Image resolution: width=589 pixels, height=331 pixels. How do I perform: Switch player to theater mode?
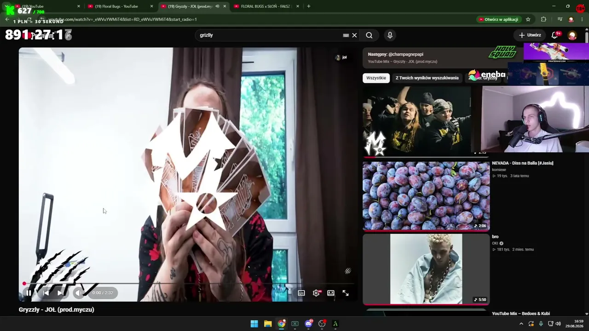coord(331,293)
